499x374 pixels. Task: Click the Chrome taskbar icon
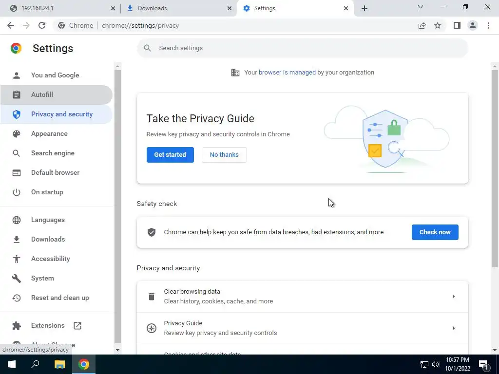click(x=84, y=364)
